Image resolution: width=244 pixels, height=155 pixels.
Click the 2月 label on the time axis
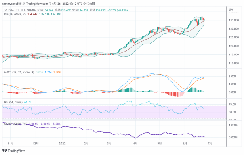pyautogui.click(x=86, y=144)
